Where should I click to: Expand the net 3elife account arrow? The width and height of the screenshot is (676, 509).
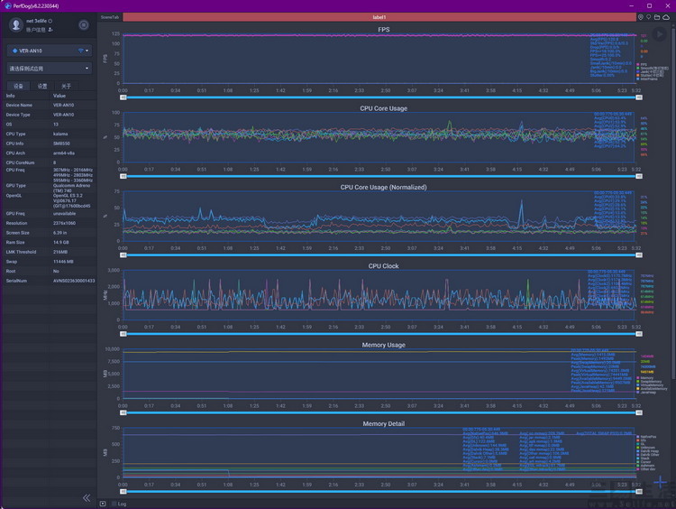click(50, 21)
